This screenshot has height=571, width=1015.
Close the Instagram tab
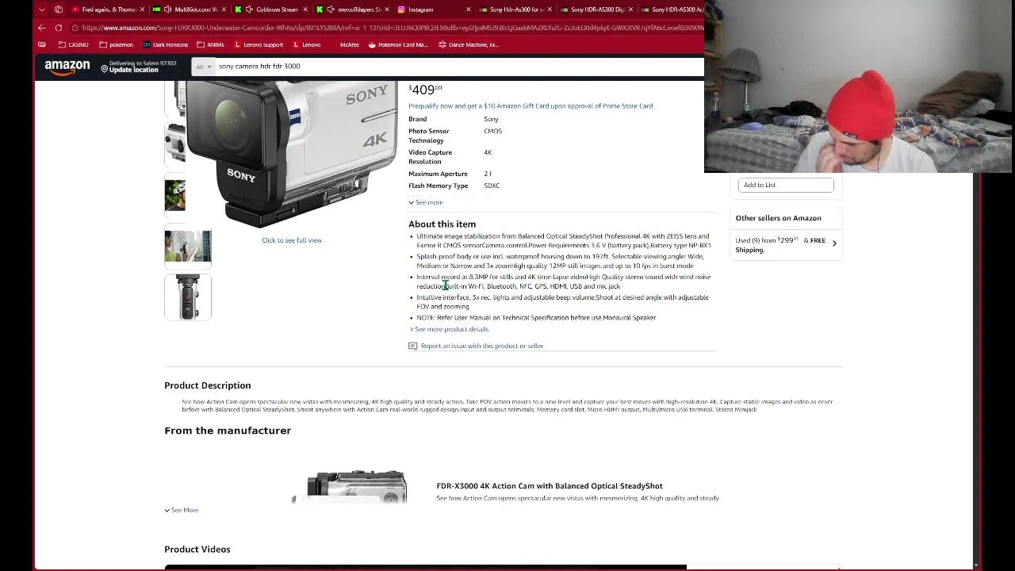point(468,10)
